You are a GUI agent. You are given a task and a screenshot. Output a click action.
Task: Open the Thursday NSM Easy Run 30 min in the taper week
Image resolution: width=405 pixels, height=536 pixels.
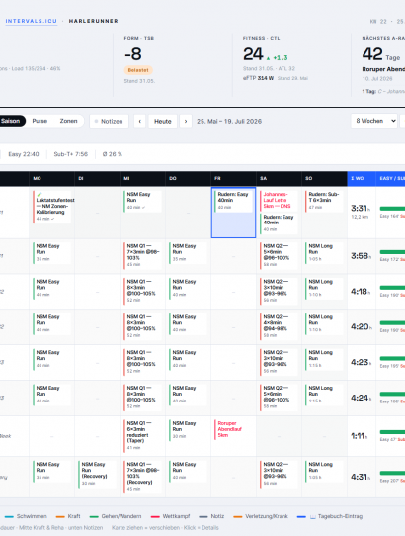pyautogui.click(x=188, y=430)
